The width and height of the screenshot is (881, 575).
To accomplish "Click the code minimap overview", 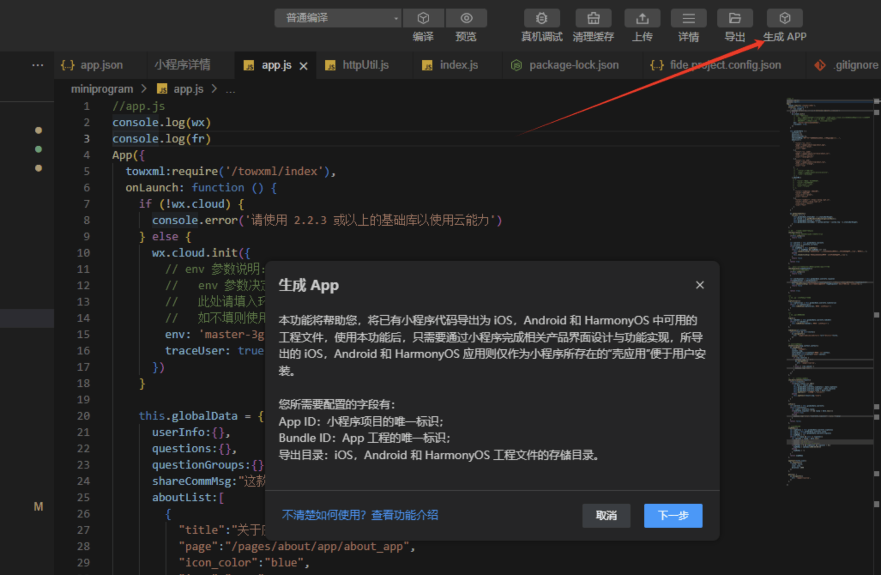I will (x=830, y=292).
